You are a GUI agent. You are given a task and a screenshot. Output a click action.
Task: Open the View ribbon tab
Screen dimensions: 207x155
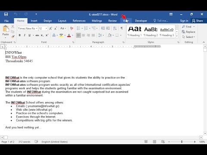click(126, 21)
